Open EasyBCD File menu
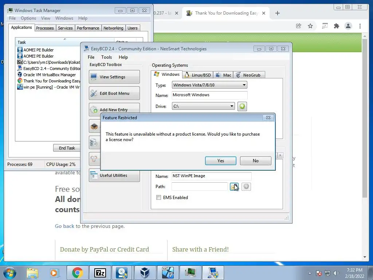Screen dimensions: 373x280 [x=91, y=57]
